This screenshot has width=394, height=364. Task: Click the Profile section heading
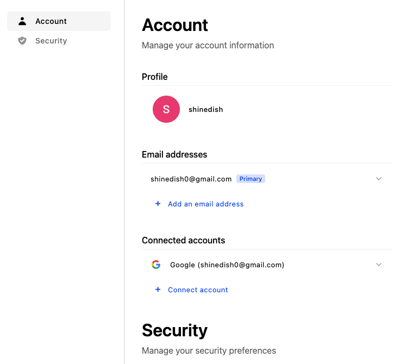154,77
